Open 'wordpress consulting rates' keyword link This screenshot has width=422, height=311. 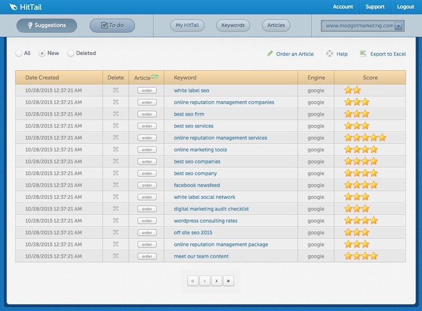(206, 221)
